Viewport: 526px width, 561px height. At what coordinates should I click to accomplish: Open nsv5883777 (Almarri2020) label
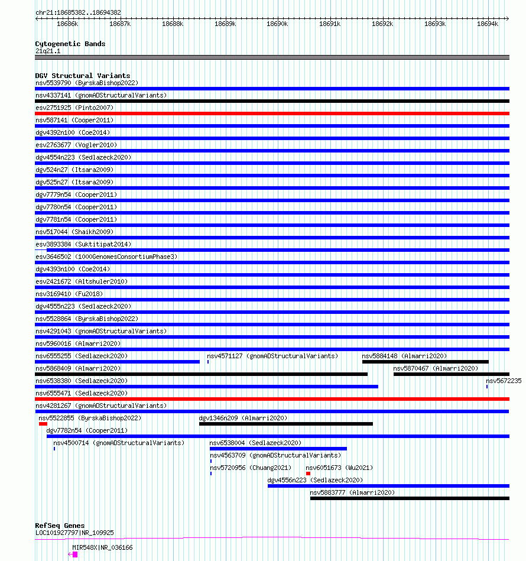tap(352, 492)
